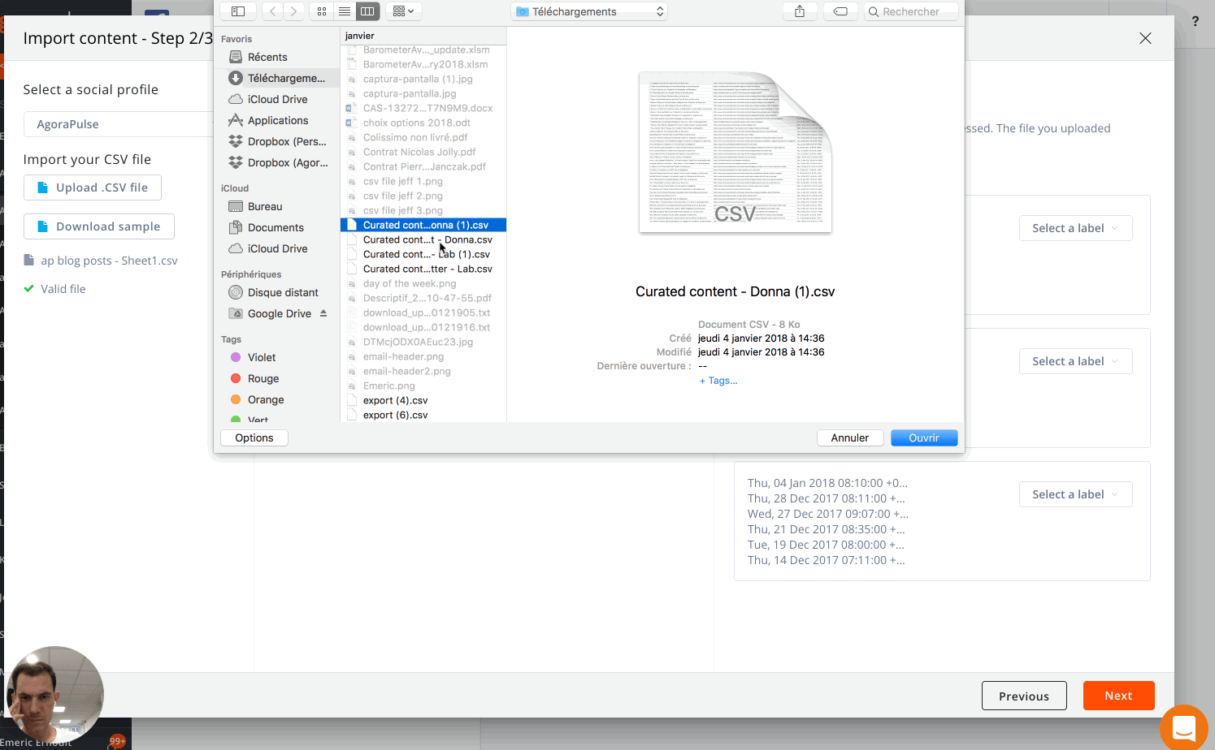Choose the Rouge red tag
Screen dimensions: 1215x750
pyautogui.click(x=263, y=378)
